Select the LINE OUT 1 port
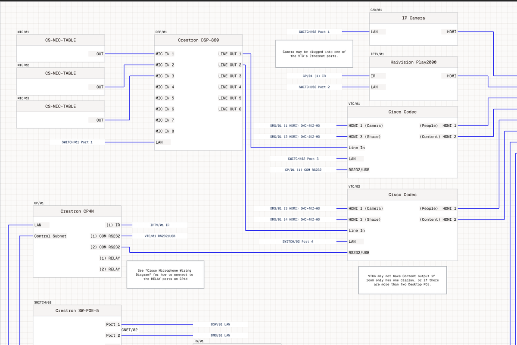The height and width of the screenshot is (345, 517). [230, 54]
